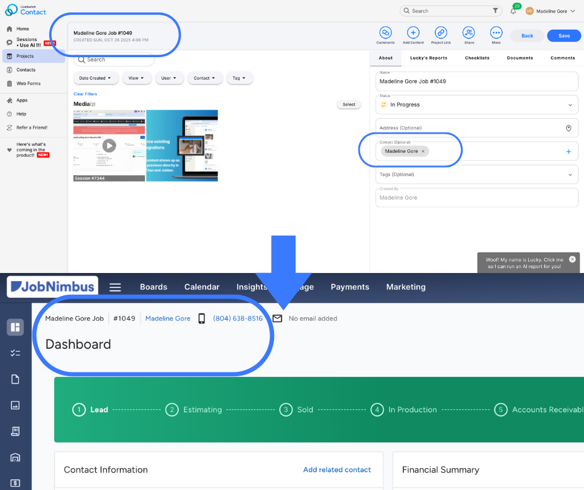Click the notifications bell icon
The image size is (584, 490).
[x=513, y=11]
